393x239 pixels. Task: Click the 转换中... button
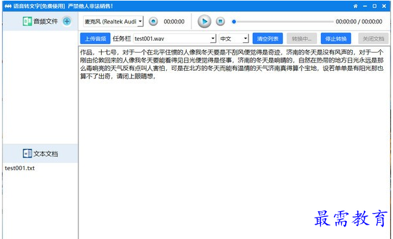[x=302, y=39]
